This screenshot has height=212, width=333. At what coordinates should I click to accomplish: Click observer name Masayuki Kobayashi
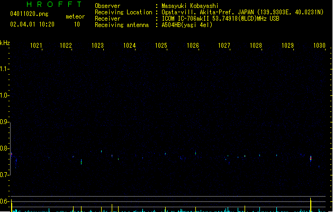pos(190,6)
